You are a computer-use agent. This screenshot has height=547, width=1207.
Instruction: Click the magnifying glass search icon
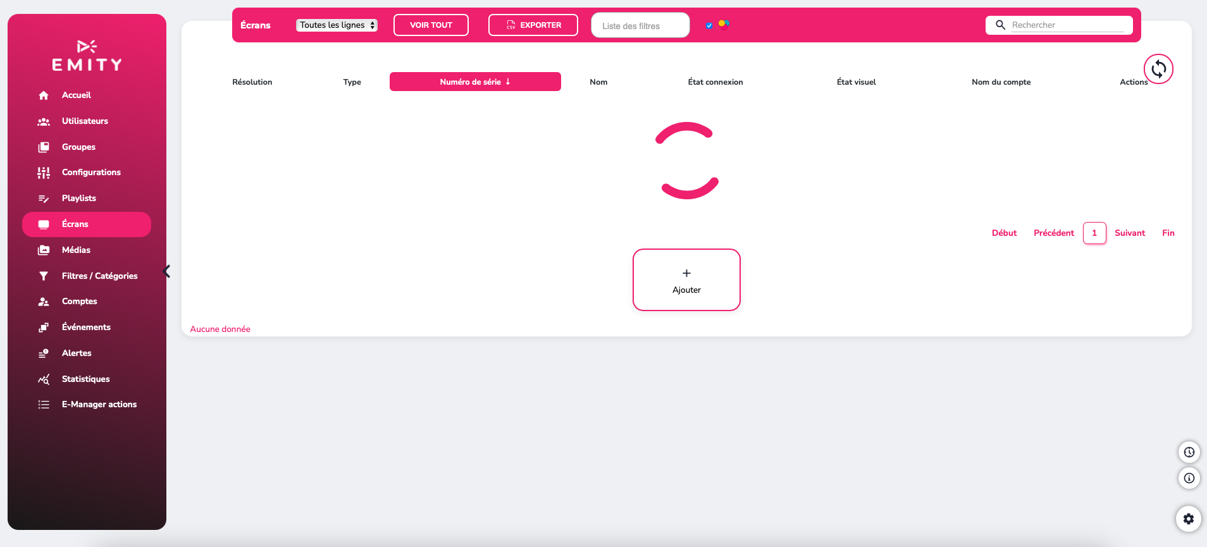[1001, 25]
